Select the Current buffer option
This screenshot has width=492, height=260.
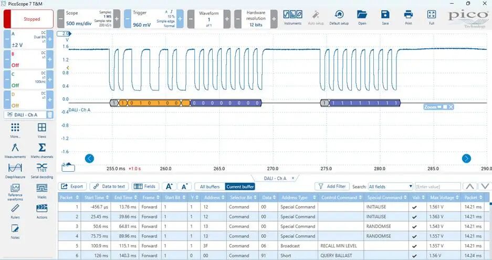pyautogui.click(x=240, y=186)
